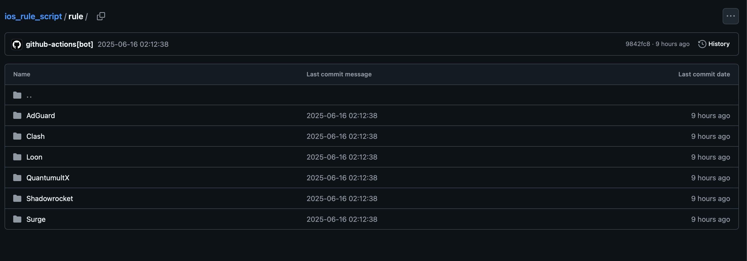Click the QuantumultX folder icon

click(18, 178)
